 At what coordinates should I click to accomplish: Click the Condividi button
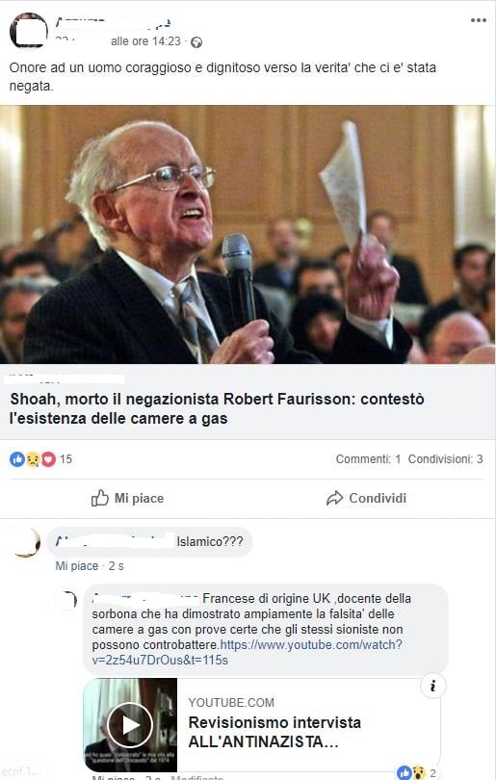click(x=366, y=498)
